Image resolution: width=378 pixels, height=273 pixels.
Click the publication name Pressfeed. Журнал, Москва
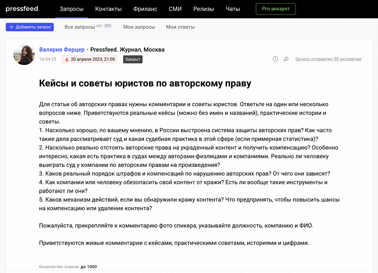[127, 50]
